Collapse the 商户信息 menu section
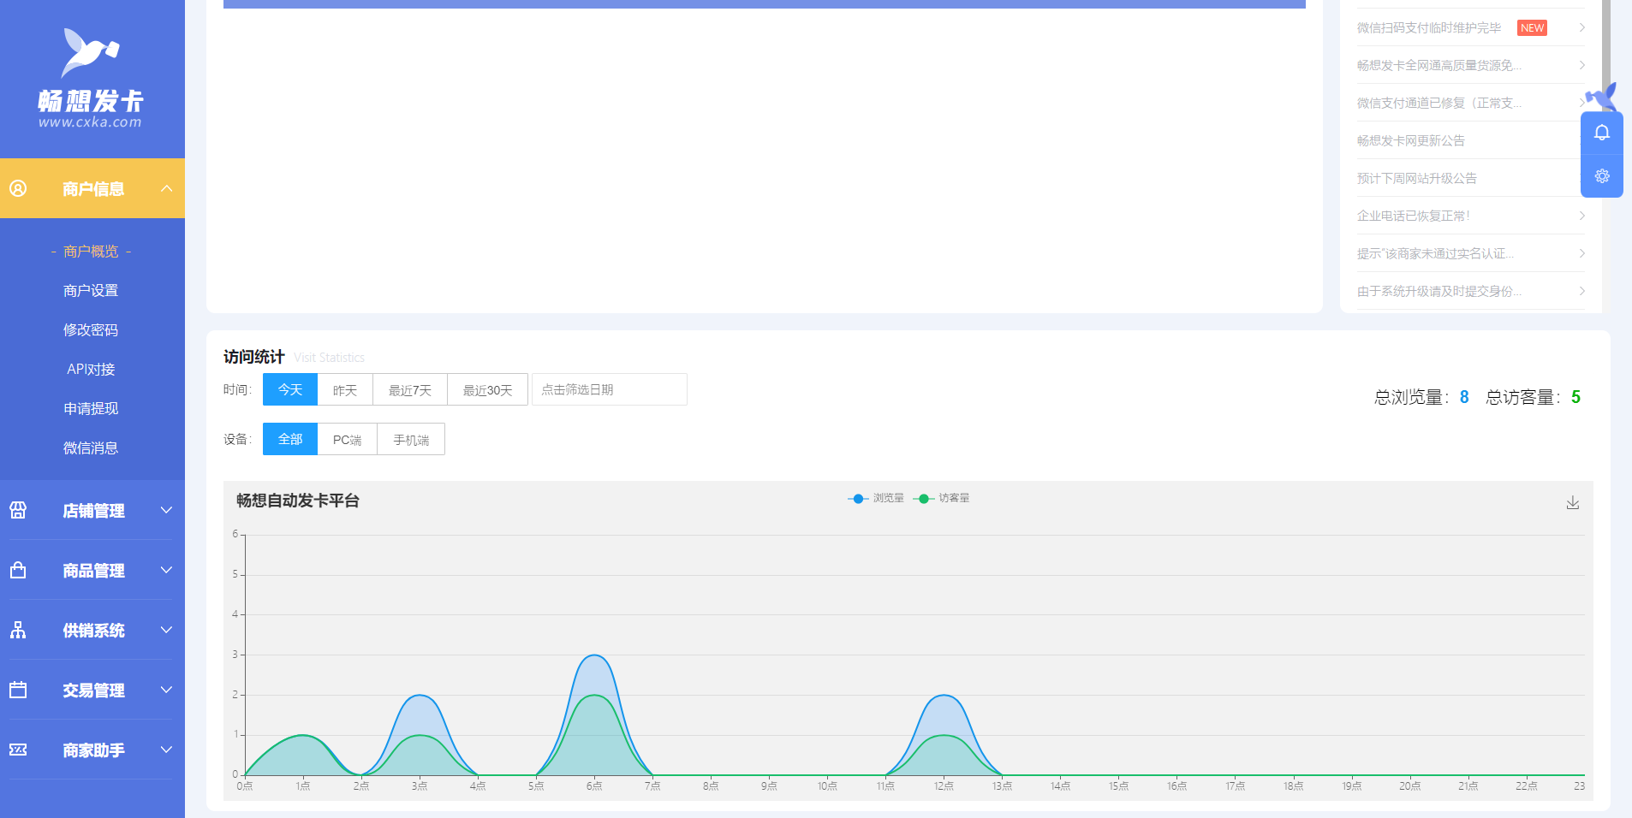The height and width of the screenshot is (818, 1632). pos(167,189)
